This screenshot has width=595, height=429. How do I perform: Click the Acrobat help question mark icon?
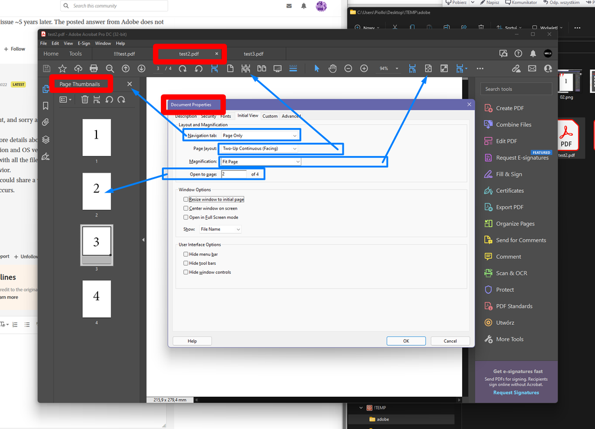518,54
